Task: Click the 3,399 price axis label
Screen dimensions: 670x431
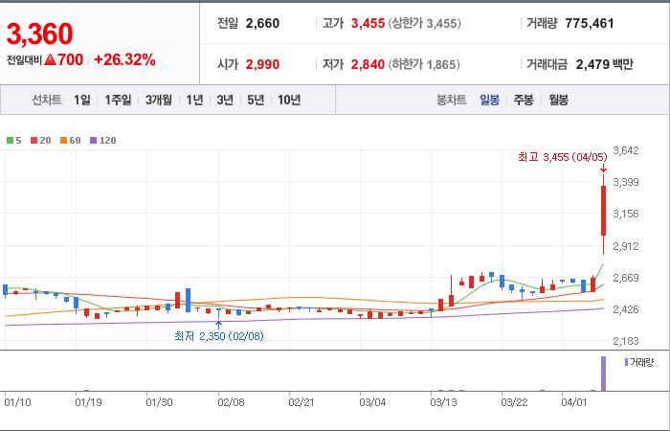Action: [626, 182]
